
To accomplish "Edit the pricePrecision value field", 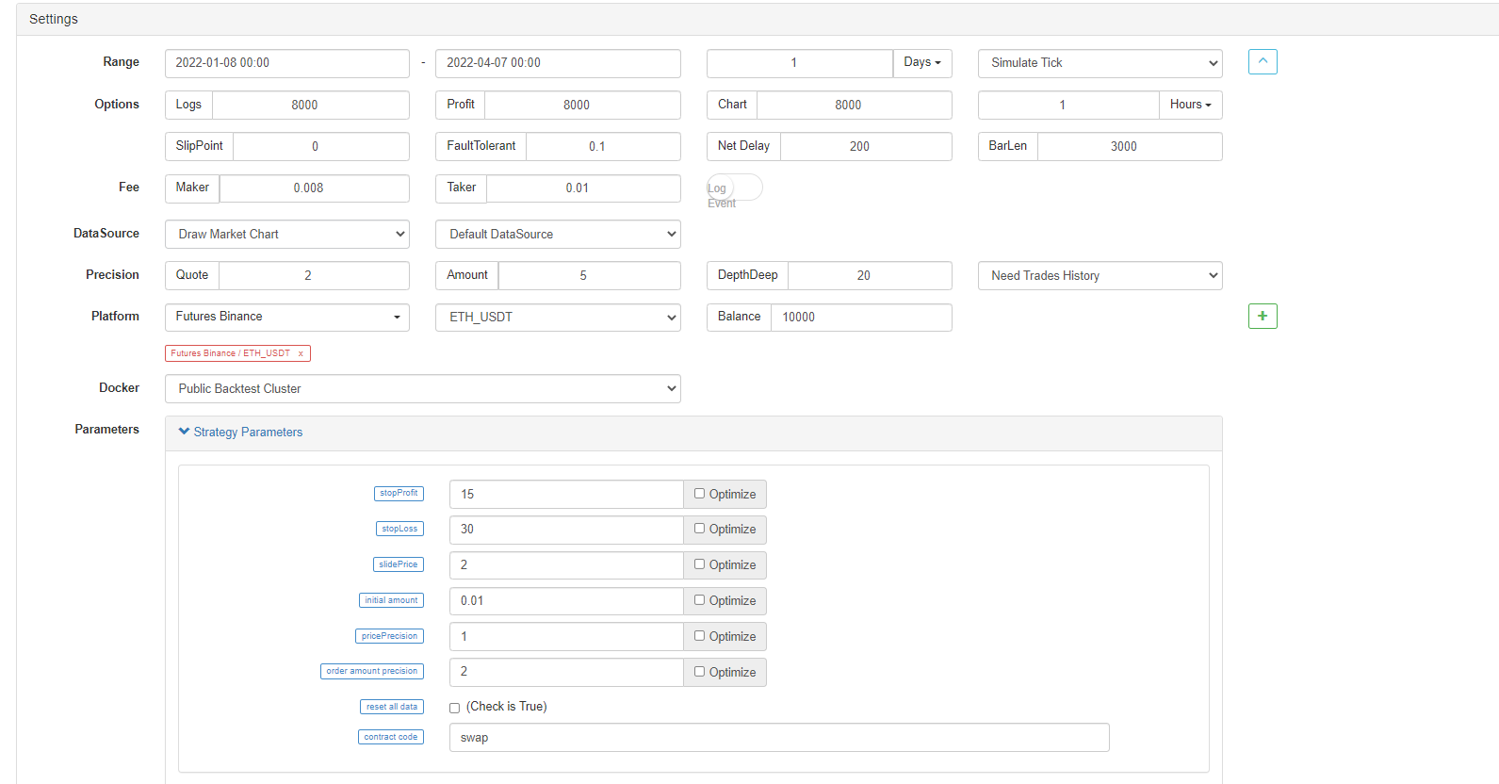I will point(566,636).
